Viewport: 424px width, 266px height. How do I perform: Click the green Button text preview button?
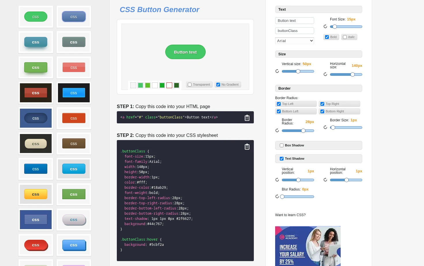coord(185,52)
